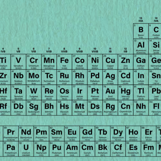This screenshot has width=161, height=161.
Task: Click the Nihonium (Nh) element cell
Action: 141,108
